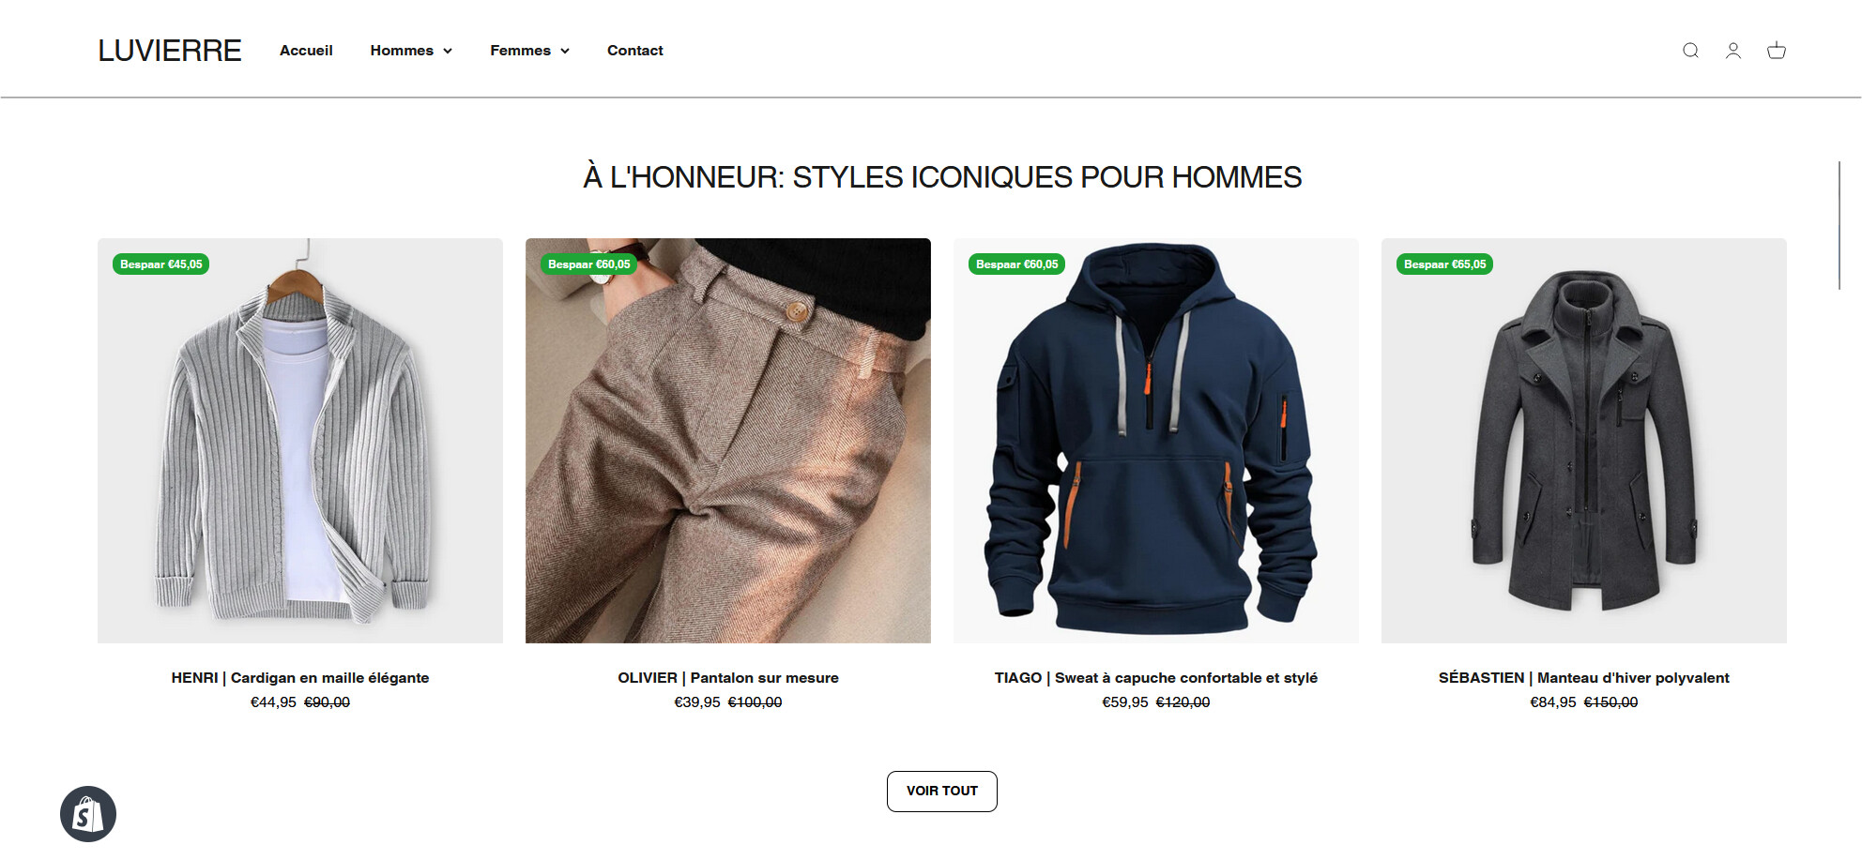This screenshot has height=860, width=1862.
Task: Go to the Accueil menu item
Action: click(x=306, y=51)
